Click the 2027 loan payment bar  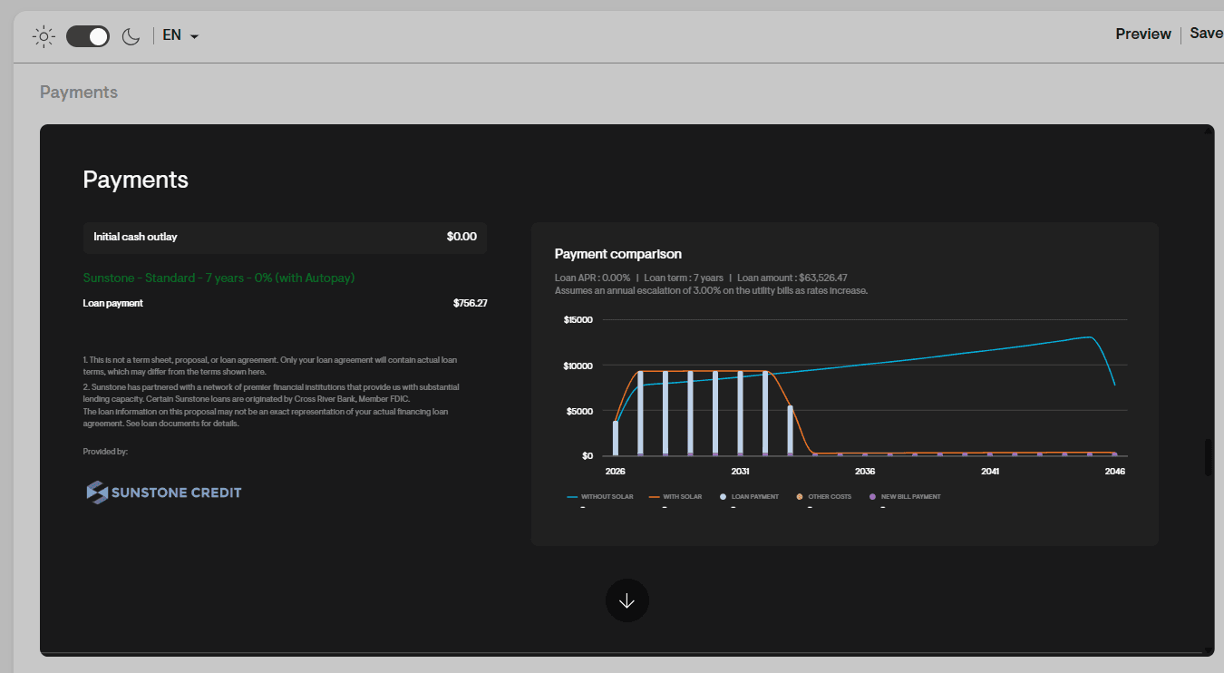[x=640, y=413]
